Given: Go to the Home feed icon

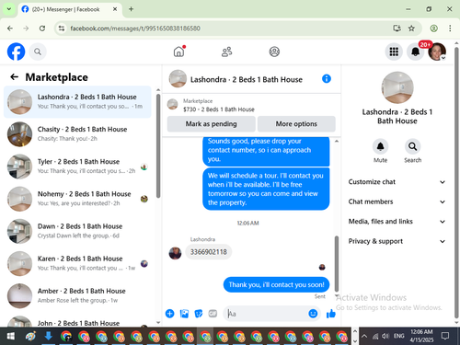Looking at the screenshot, I should [x=178, y=52].
